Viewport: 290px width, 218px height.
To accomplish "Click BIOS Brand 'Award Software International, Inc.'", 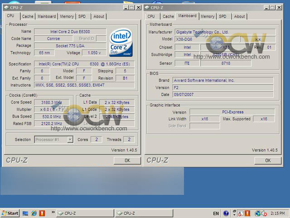I will 223,80.
